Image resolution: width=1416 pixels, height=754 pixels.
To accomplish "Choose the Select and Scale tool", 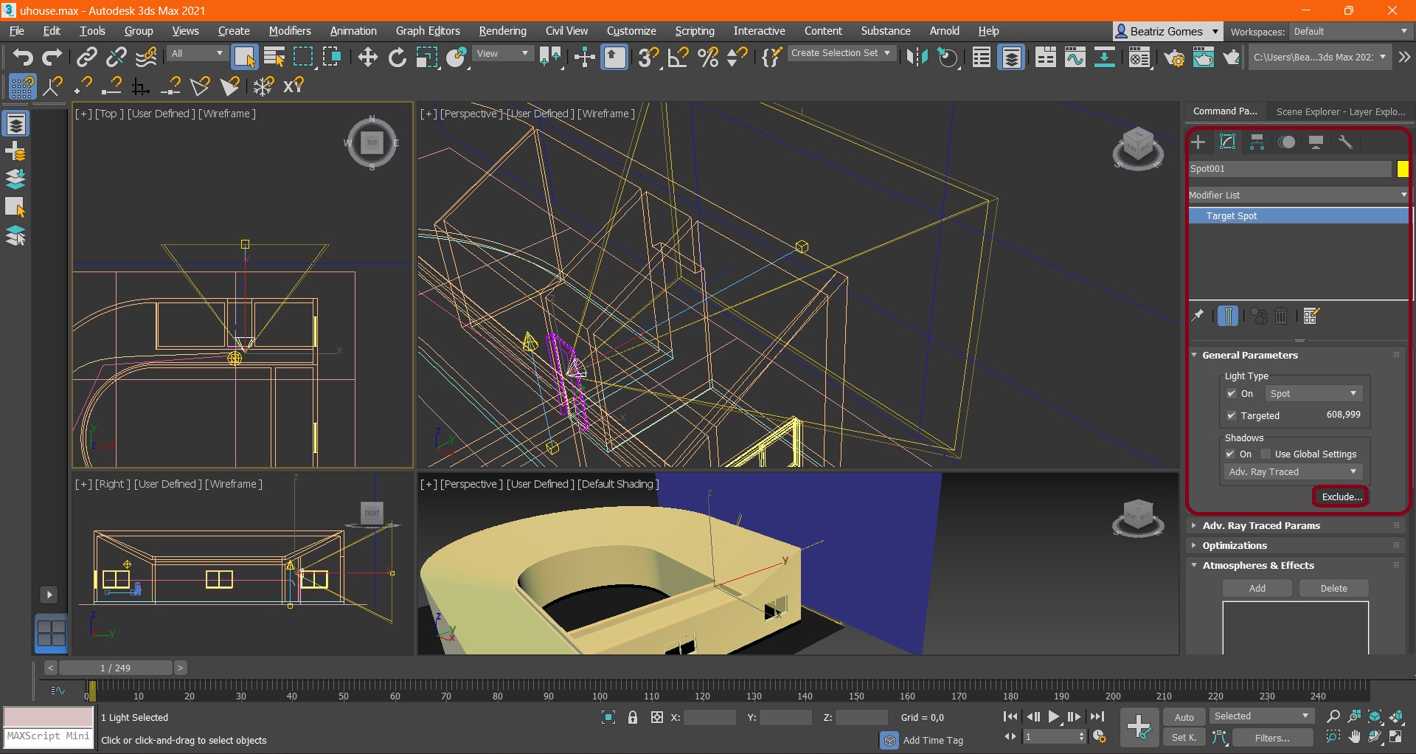I will coord(427,57).
